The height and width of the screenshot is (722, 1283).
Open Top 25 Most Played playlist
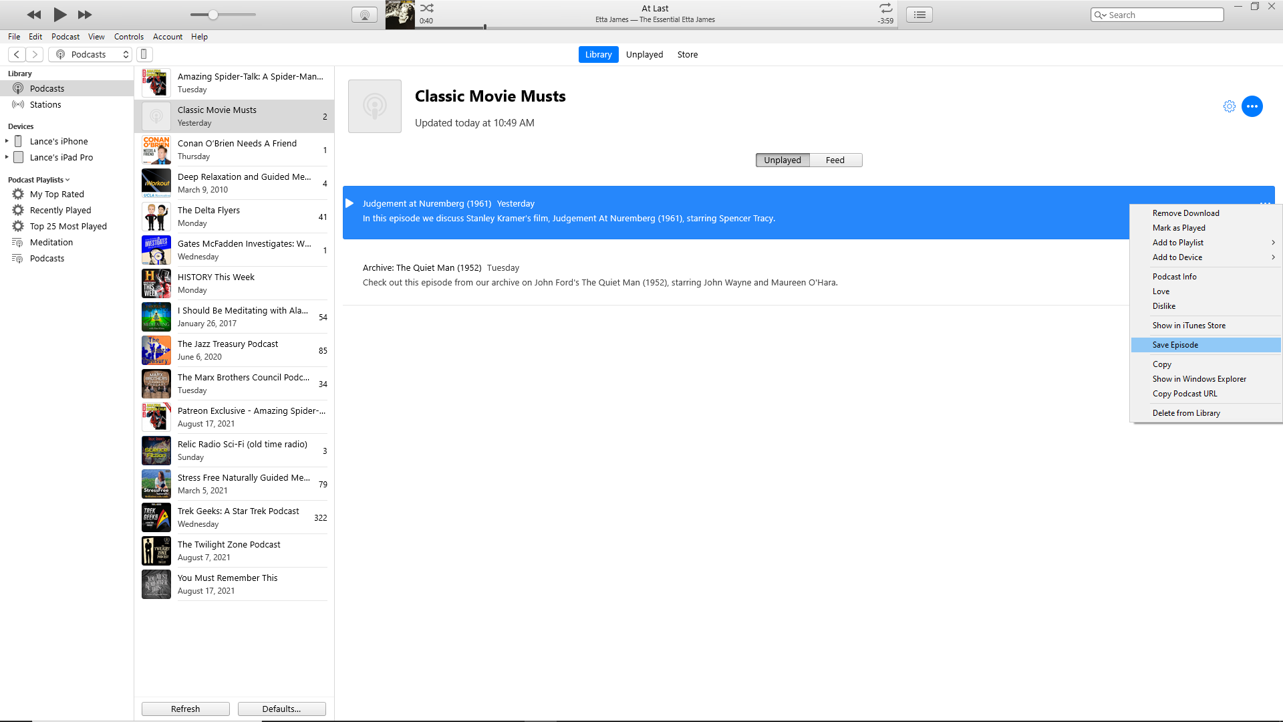(67, 226)
